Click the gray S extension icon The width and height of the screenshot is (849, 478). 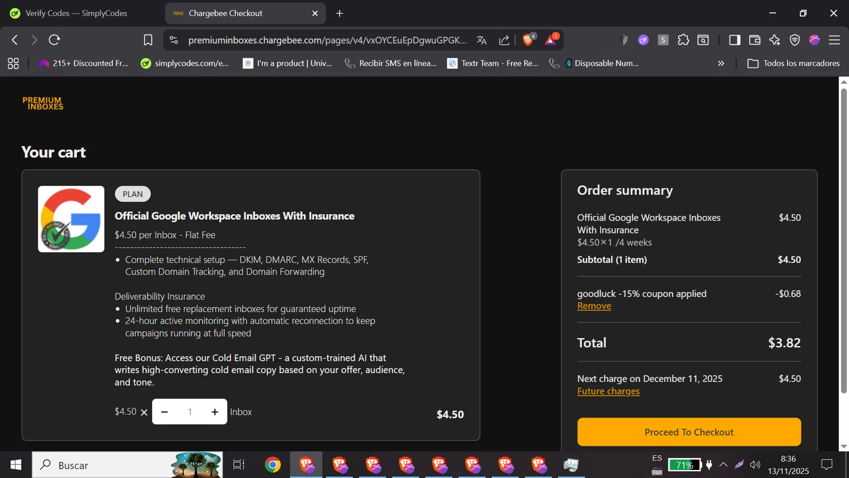coord(663,40)
